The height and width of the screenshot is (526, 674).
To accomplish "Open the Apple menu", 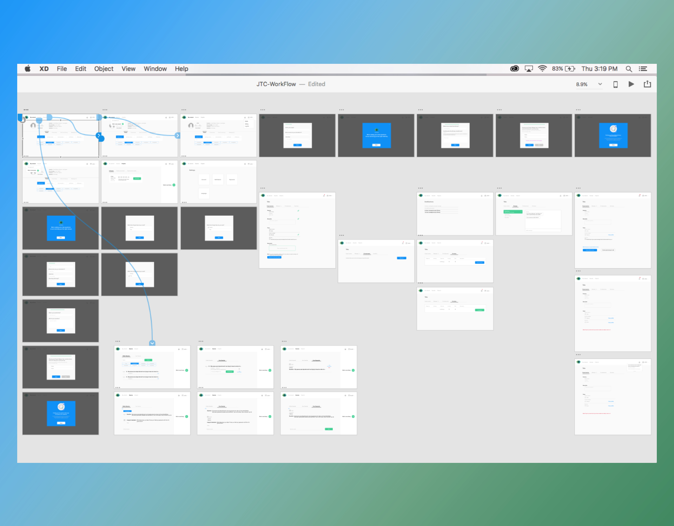I will [x=28, y=69].
